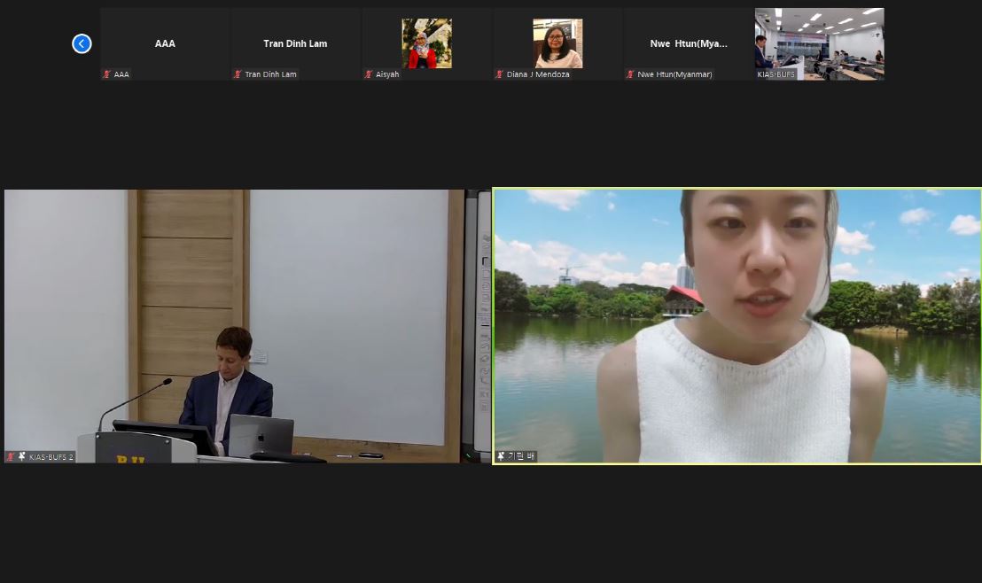Click the pin icon on active speaker video
This screenshot has width=982, height=583.
pos(501,456)
